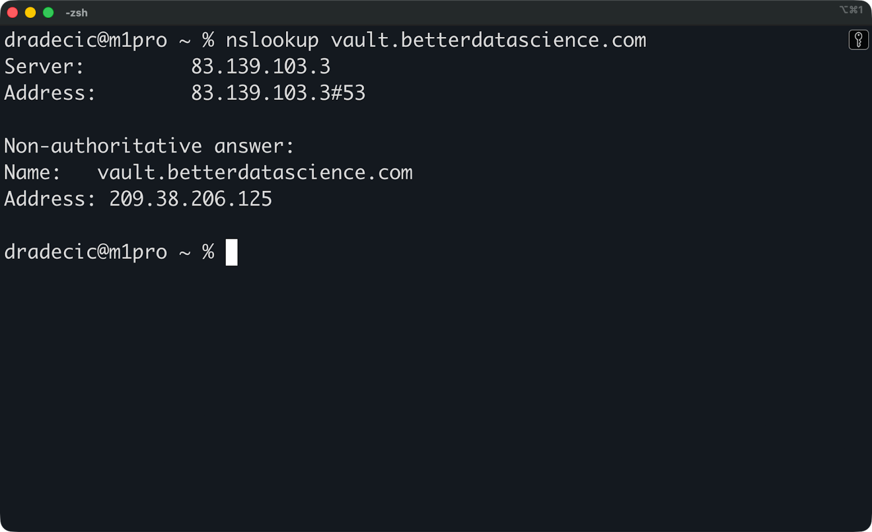Click the percent sign in the active prompt
The width and height of the screenshot is (872, 532).
[208, 251]
